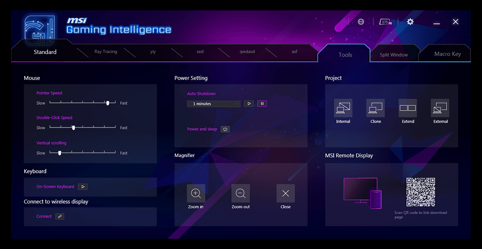Close the Gaming Intelligence window
This screenshot has width=482, height=249.
click(456, 22)
